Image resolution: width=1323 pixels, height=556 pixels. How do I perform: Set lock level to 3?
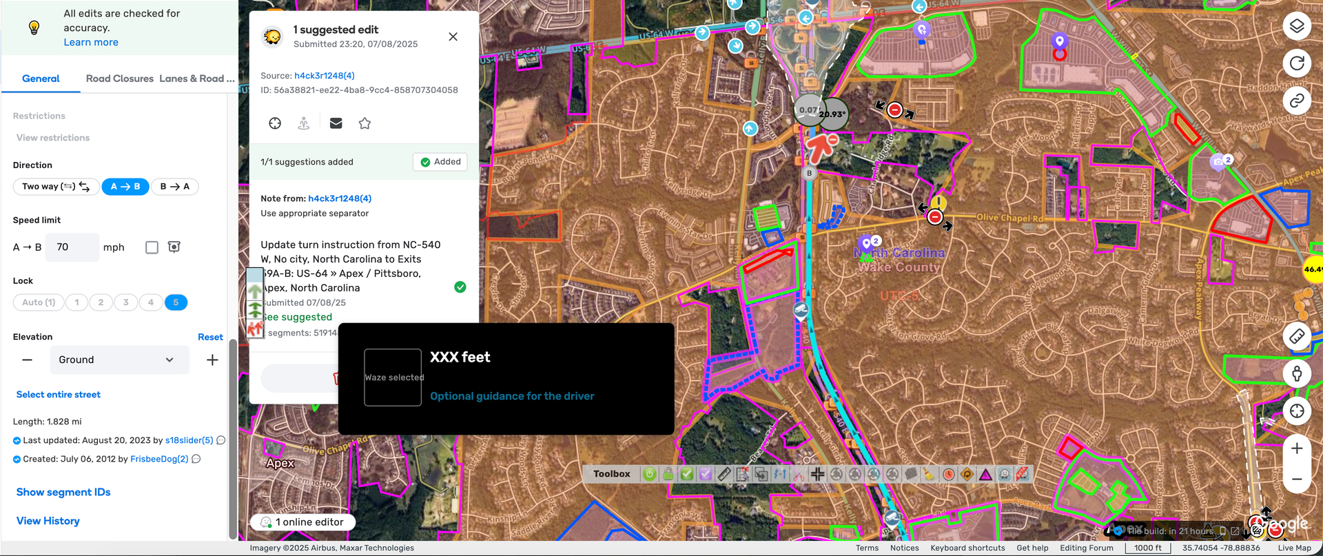[x=125, y=302]
